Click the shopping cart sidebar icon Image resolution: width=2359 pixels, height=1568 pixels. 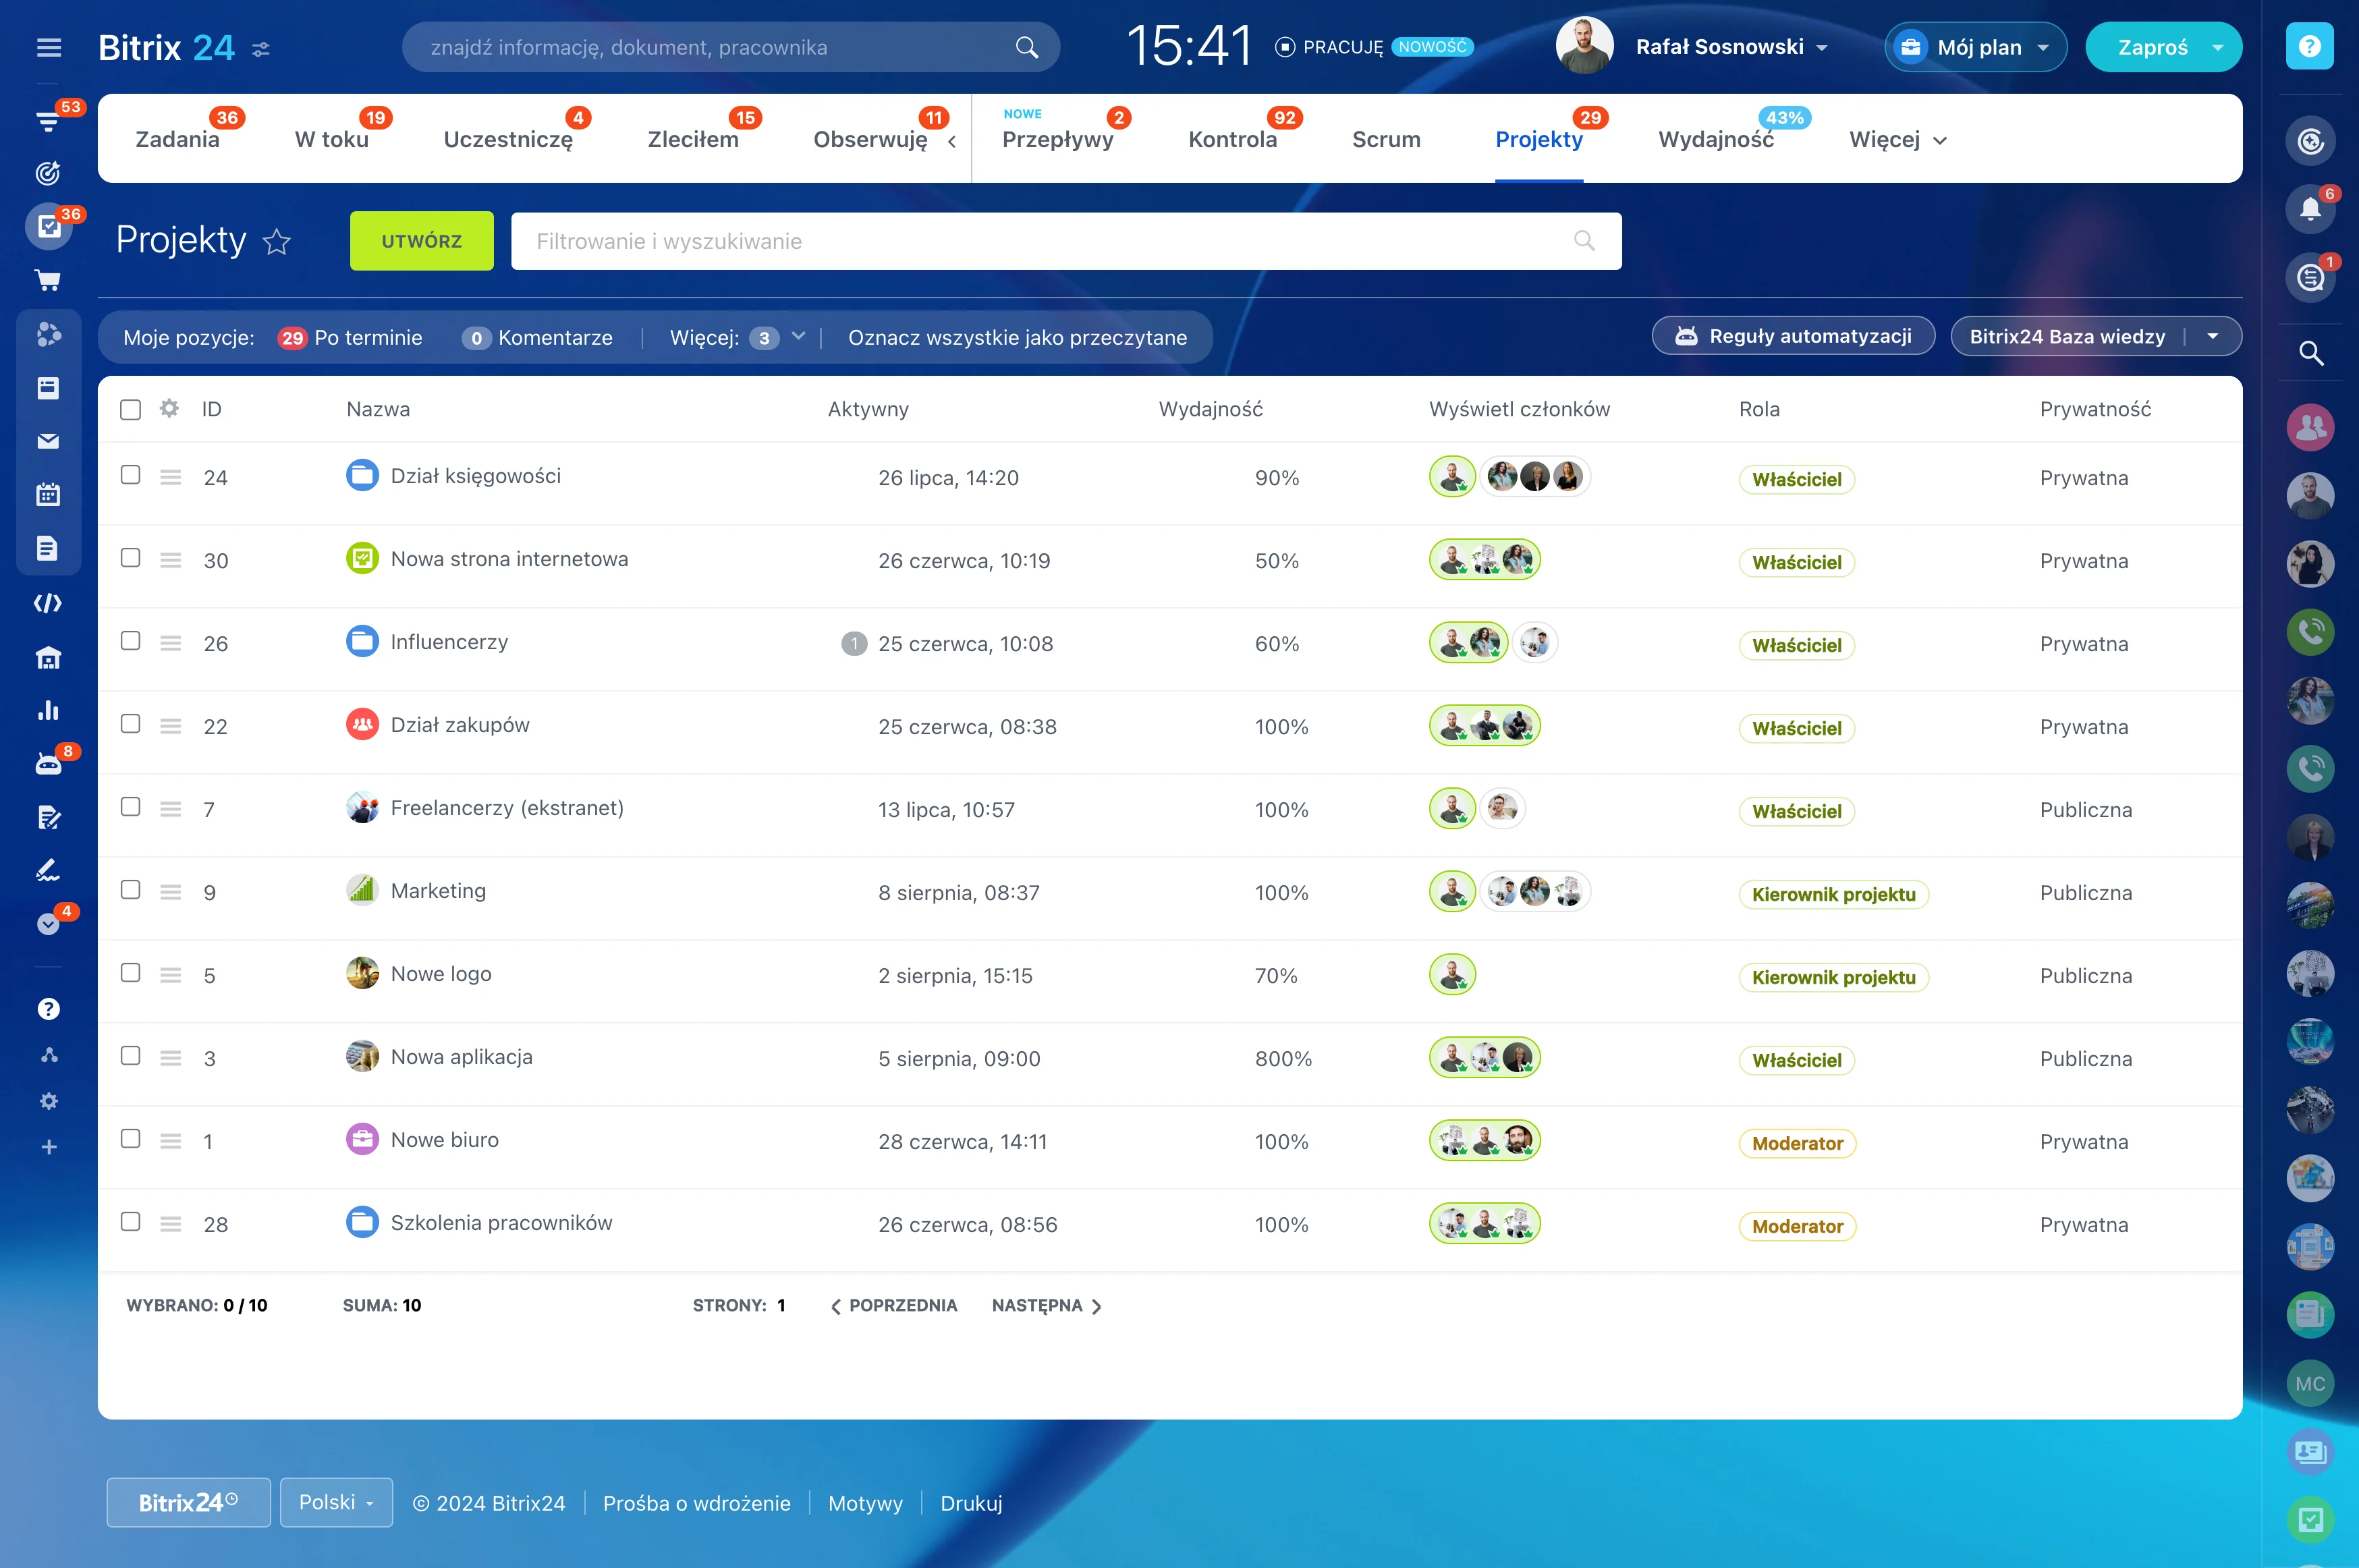pos(48,281)
